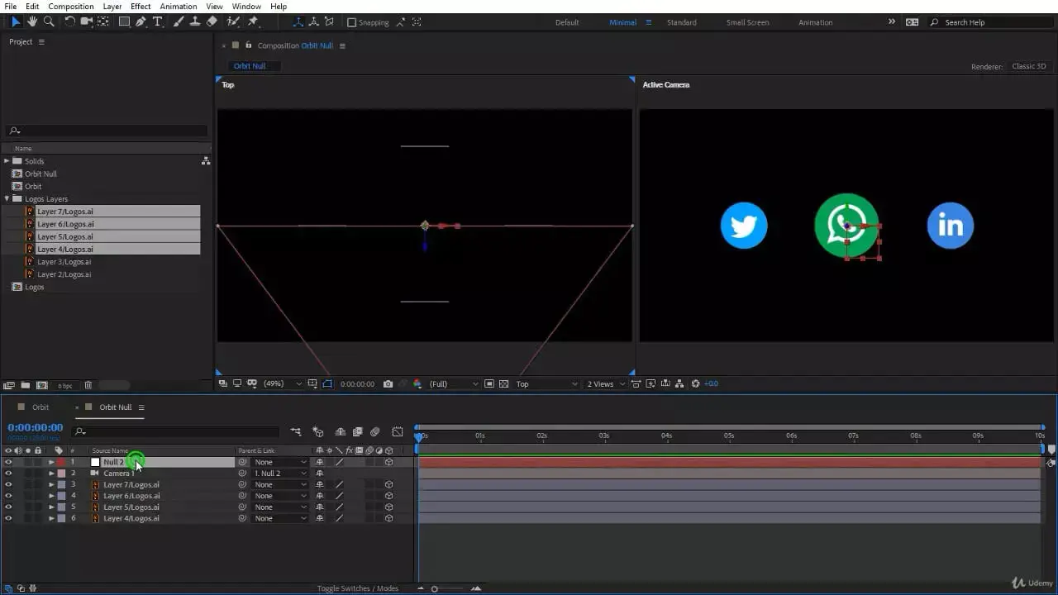Select the Eraser tool
1058x595 pixels.
(212, 21)
